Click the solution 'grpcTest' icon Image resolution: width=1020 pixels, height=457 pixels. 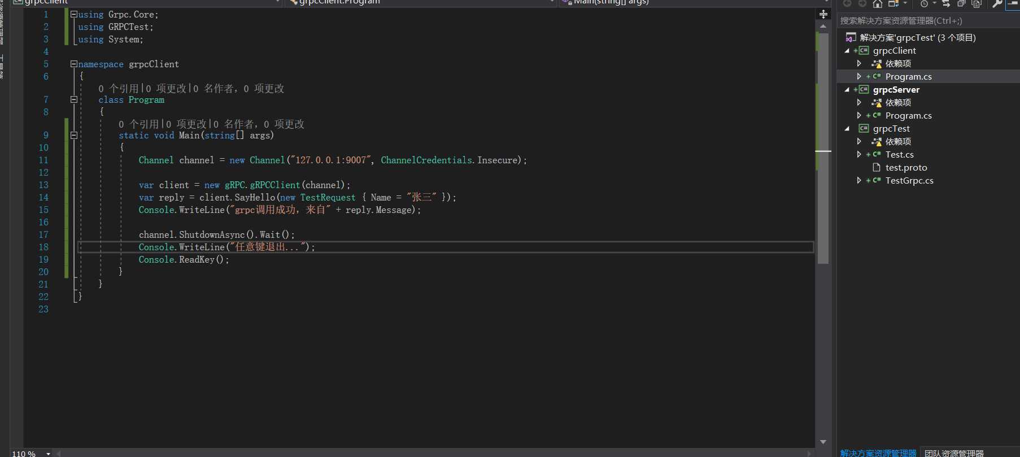point(851,37)
